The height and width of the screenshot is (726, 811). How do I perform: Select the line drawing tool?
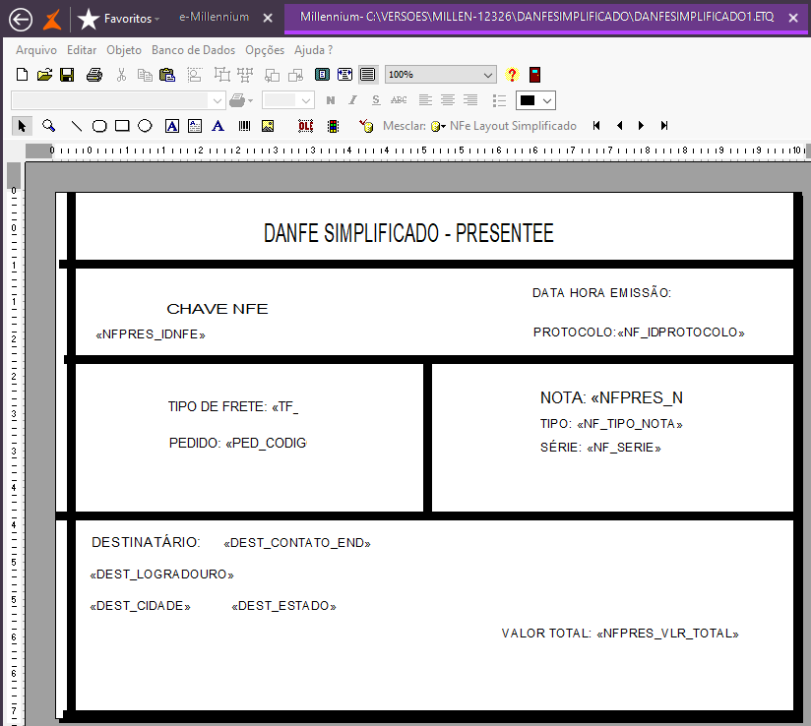point(76,126)
